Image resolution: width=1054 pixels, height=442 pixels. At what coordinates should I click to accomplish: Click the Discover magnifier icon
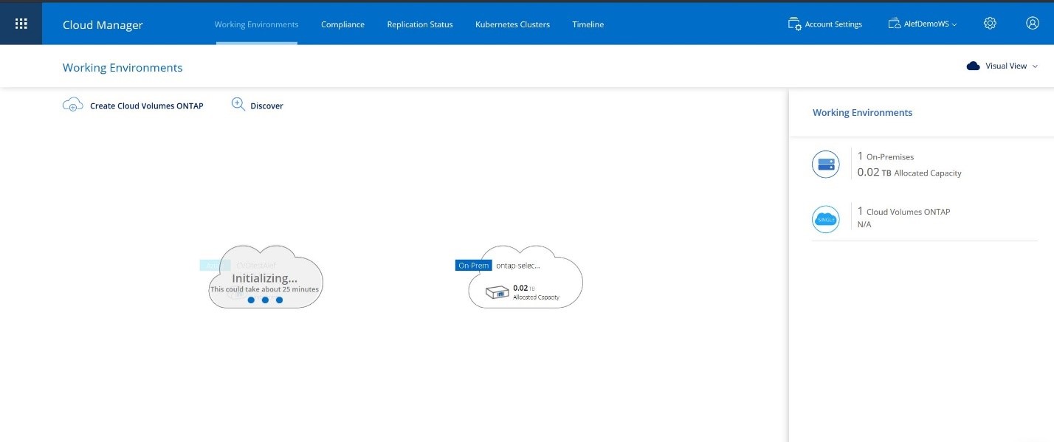[238, 104]
